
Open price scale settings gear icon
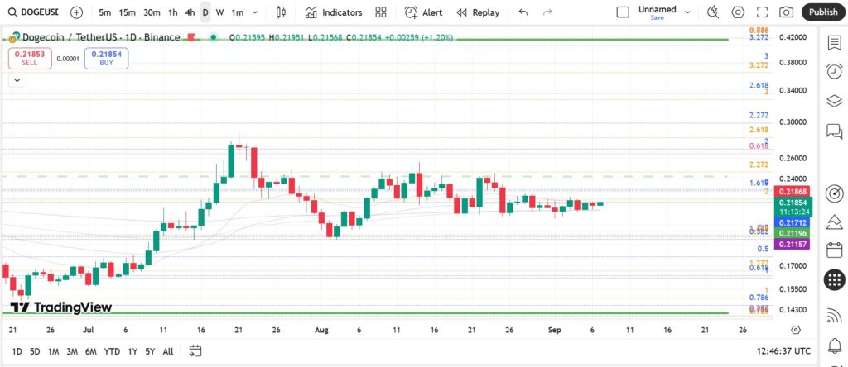[x=795, y=330]
